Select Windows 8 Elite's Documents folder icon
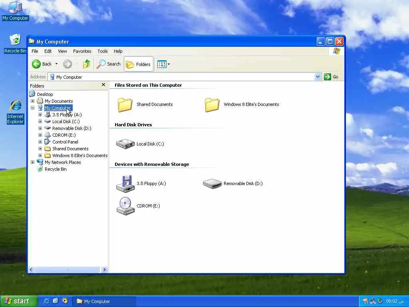This screenshot has height=307, width=409. [212, 105]
